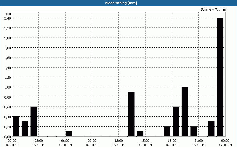Click the 12:00 time axis label

[x=119, y=141]
